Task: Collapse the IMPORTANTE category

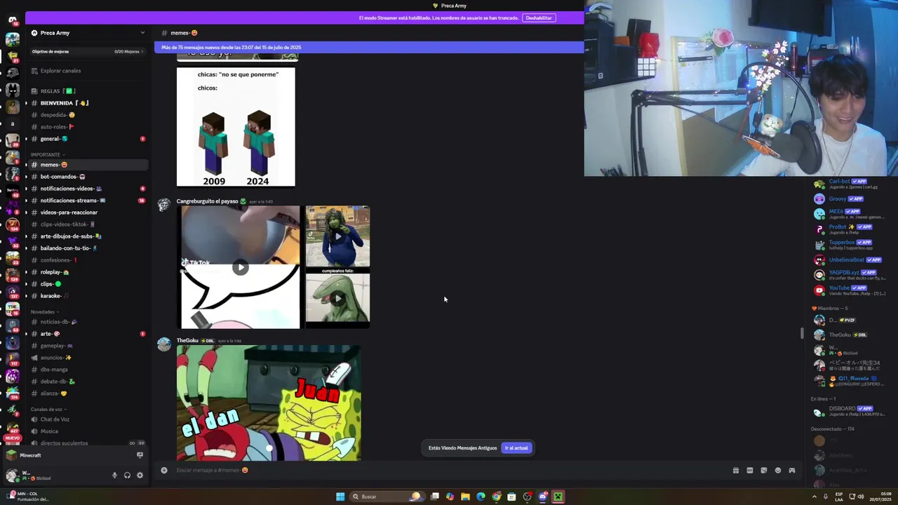Action: 48,154
